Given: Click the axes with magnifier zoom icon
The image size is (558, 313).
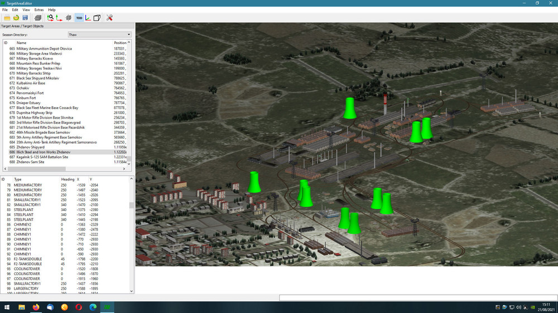Looking at the screenshot, I should pos(50,18).
